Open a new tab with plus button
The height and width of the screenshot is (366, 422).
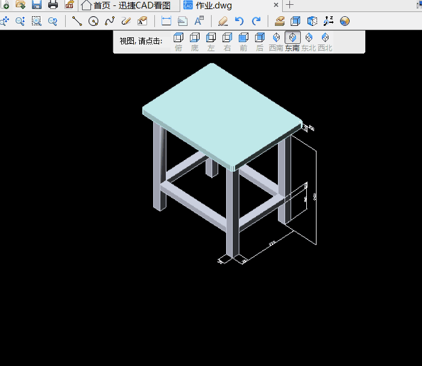click(290, 5)
